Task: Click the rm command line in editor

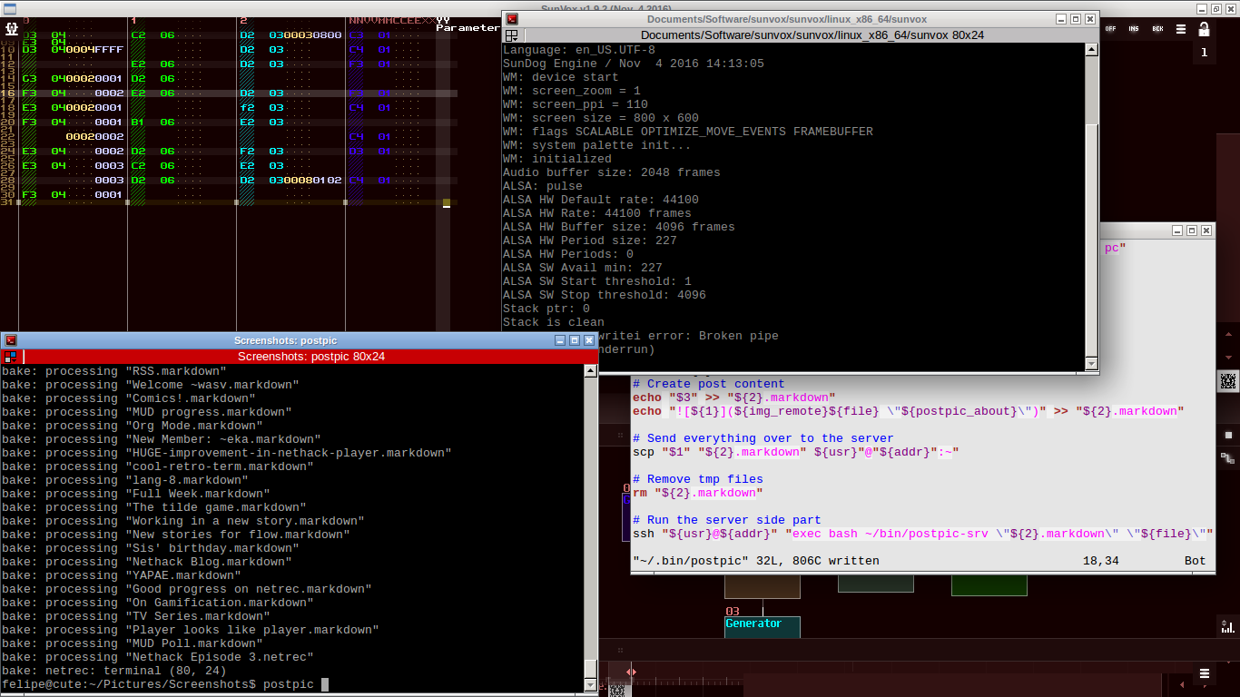Action: (x=698, y=493)
